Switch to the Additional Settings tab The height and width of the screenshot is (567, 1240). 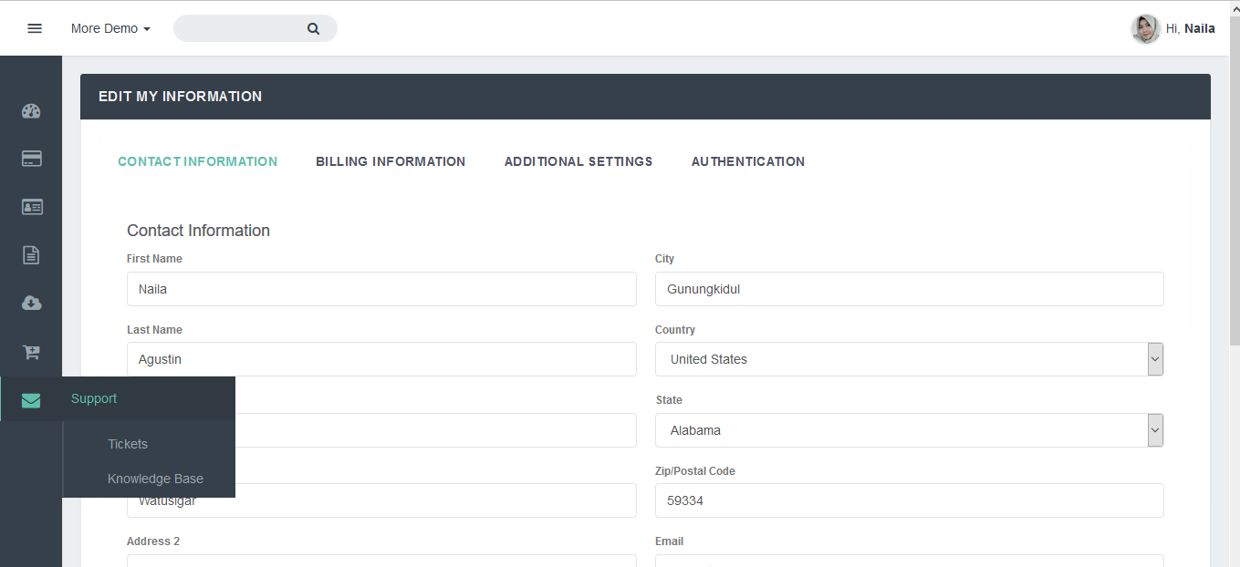click(578, 161)
